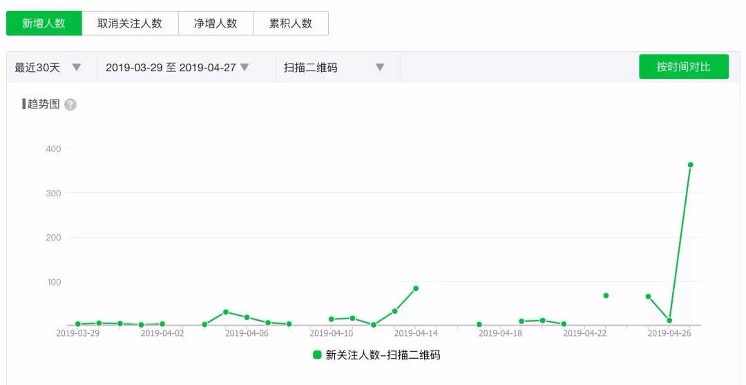Click the low data point at 2019-04-26
Screen dimensions: 746x385
tap(669, 320)
